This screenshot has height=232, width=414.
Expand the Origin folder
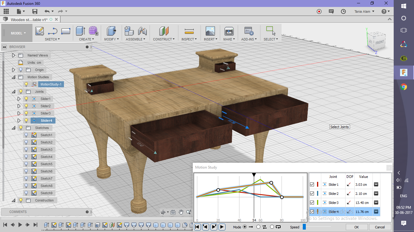(x=13, y=70)
